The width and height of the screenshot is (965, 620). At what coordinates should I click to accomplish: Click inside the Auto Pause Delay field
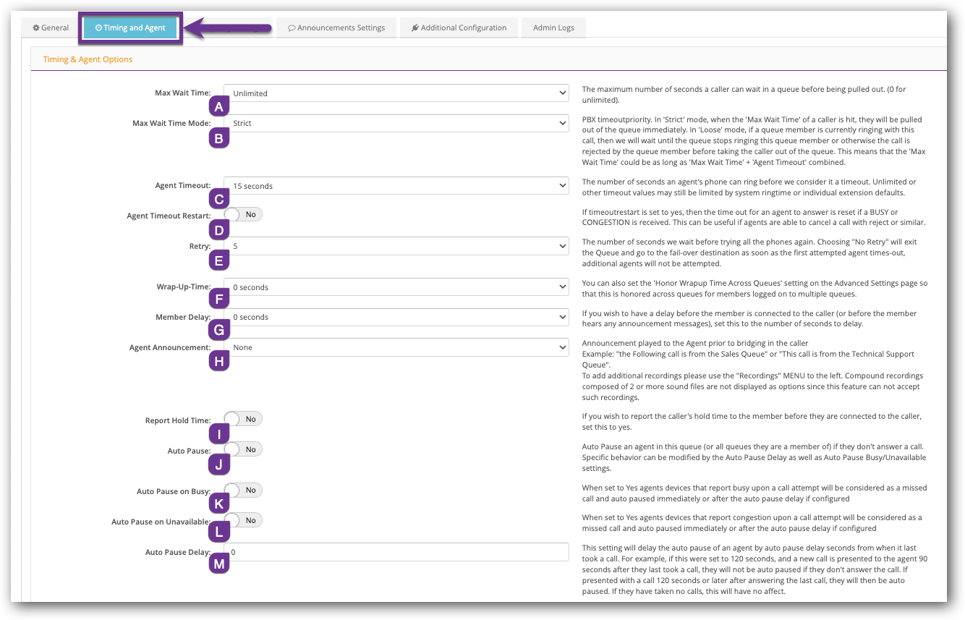point(396,551)
